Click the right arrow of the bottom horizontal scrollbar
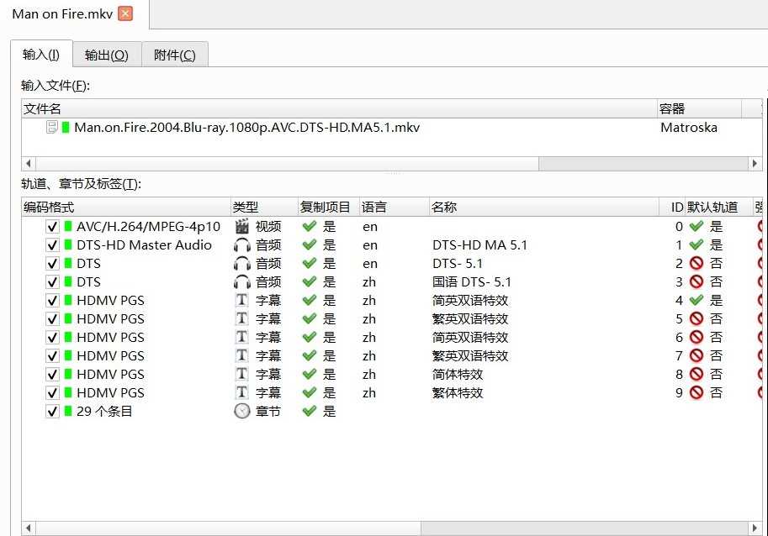768x536 pixels. pyautogui.click(x=755, y=528)
